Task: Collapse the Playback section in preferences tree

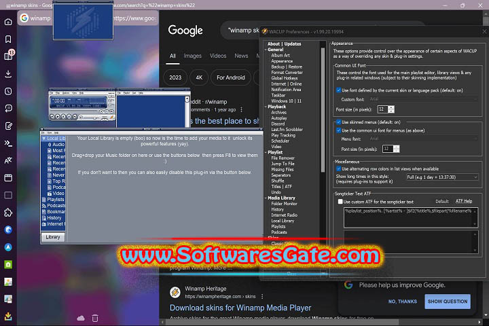Action: pyautogui.click(x=266, y=107)
